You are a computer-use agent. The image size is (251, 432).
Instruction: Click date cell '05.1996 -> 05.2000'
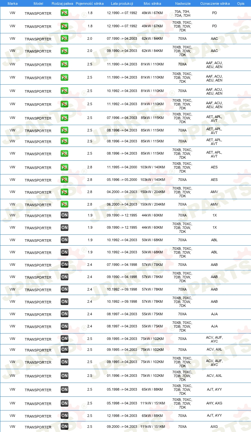coord(122,180)
